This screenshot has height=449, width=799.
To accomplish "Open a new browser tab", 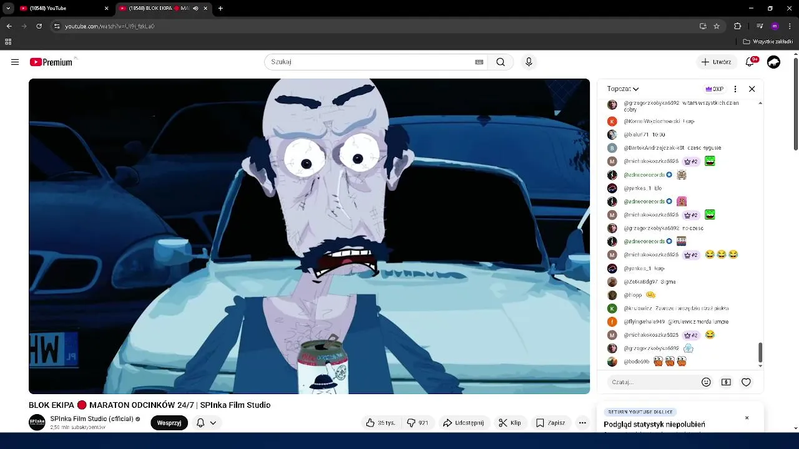I will point(220,8).
